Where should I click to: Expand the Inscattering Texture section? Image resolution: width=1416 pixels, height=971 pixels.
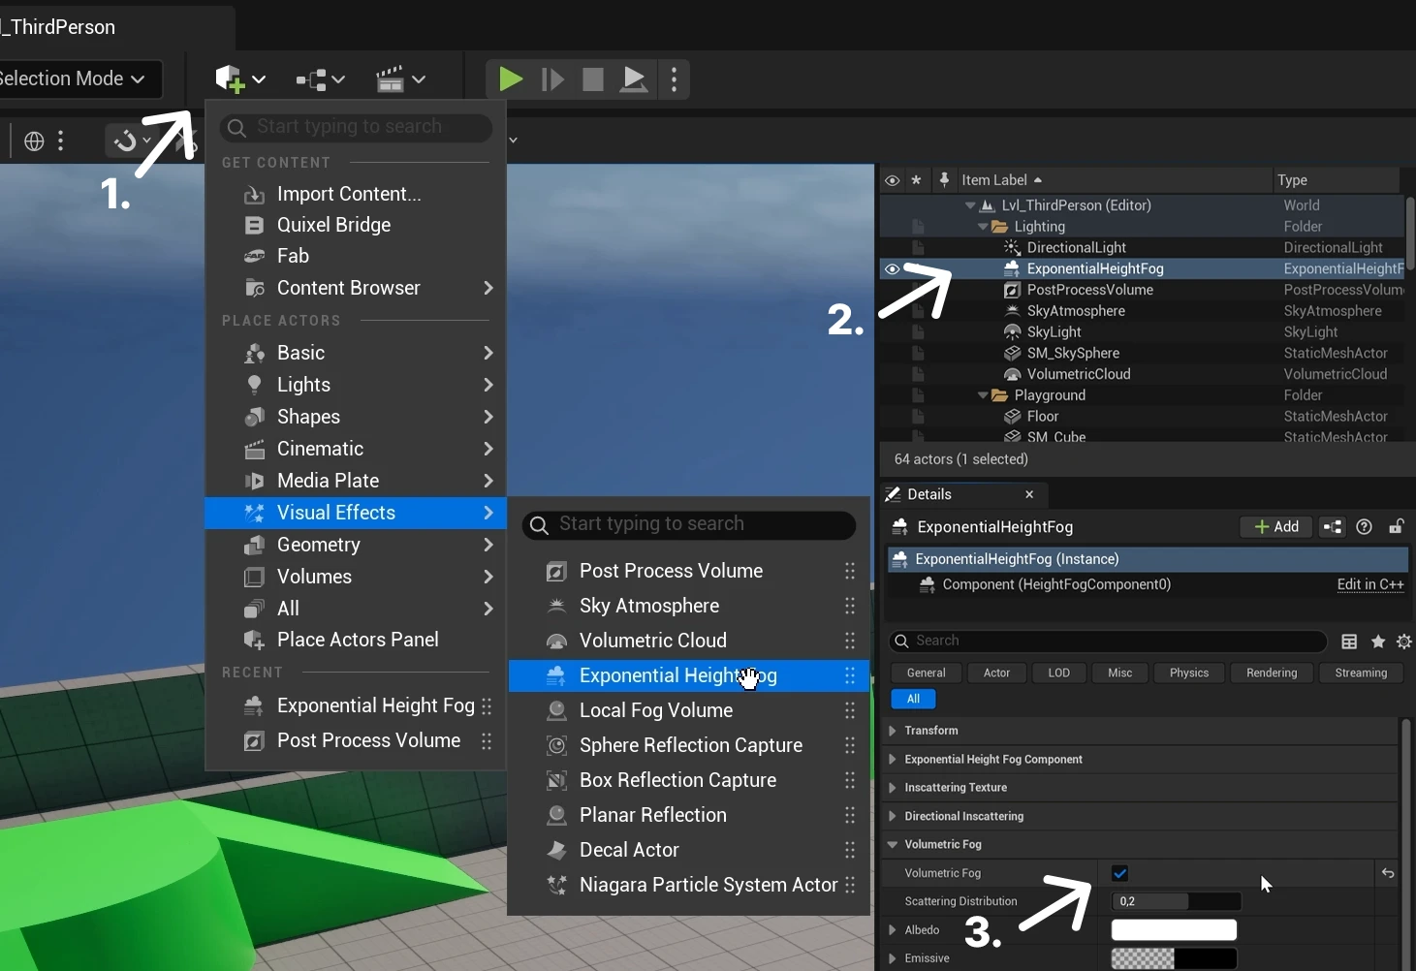point(893,788)
